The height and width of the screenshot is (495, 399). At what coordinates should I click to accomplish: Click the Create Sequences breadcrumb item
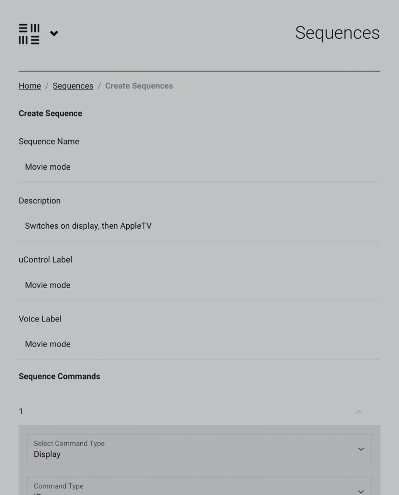139,86
